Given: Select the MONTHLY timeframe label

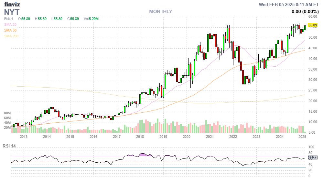Looking at the screenshot, I should tap(160, 12).
